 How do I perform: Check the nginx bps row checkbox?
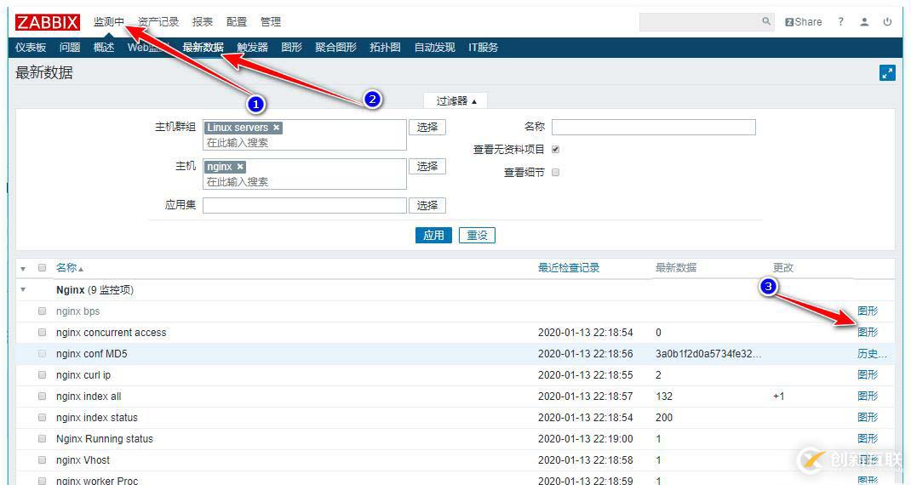42,311
